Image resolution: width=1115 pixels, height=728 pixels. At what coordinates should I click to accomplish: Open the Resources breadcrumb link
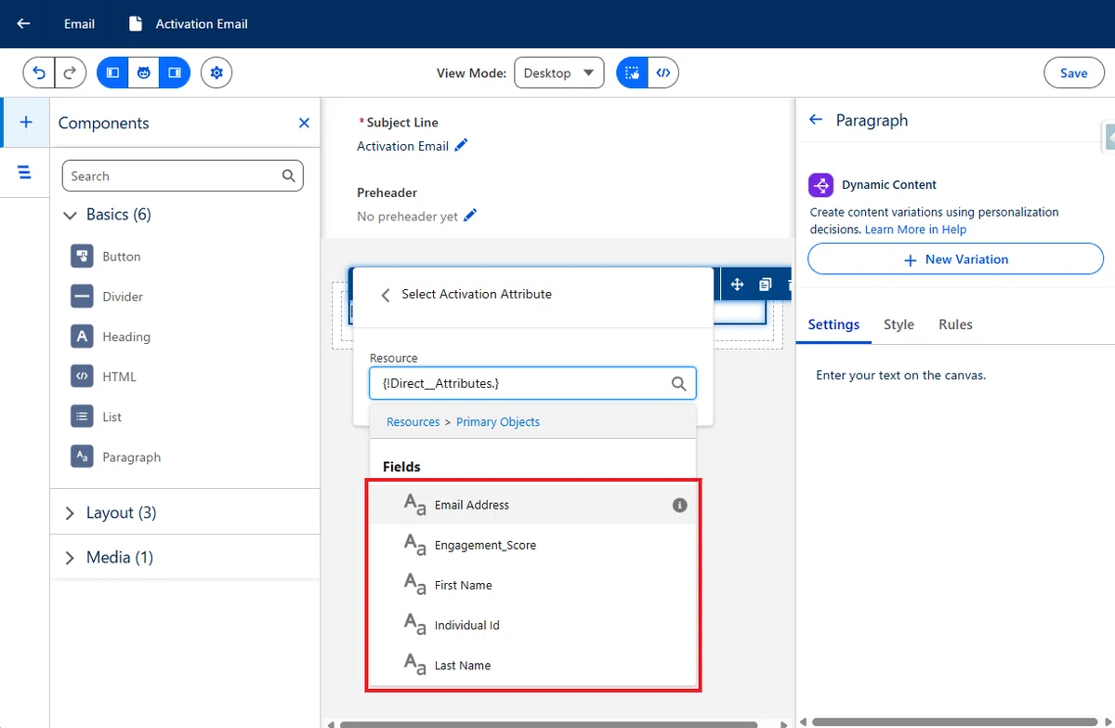(413, 422)
